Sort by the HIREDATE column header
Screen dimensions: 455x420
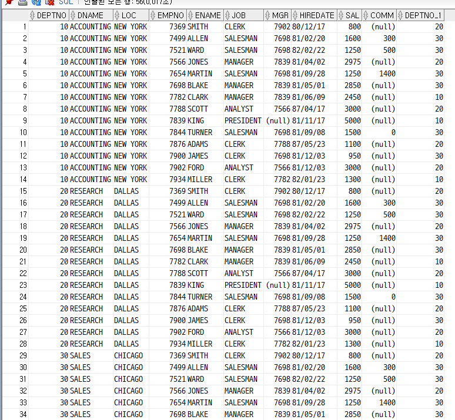(x=314, y=15)
